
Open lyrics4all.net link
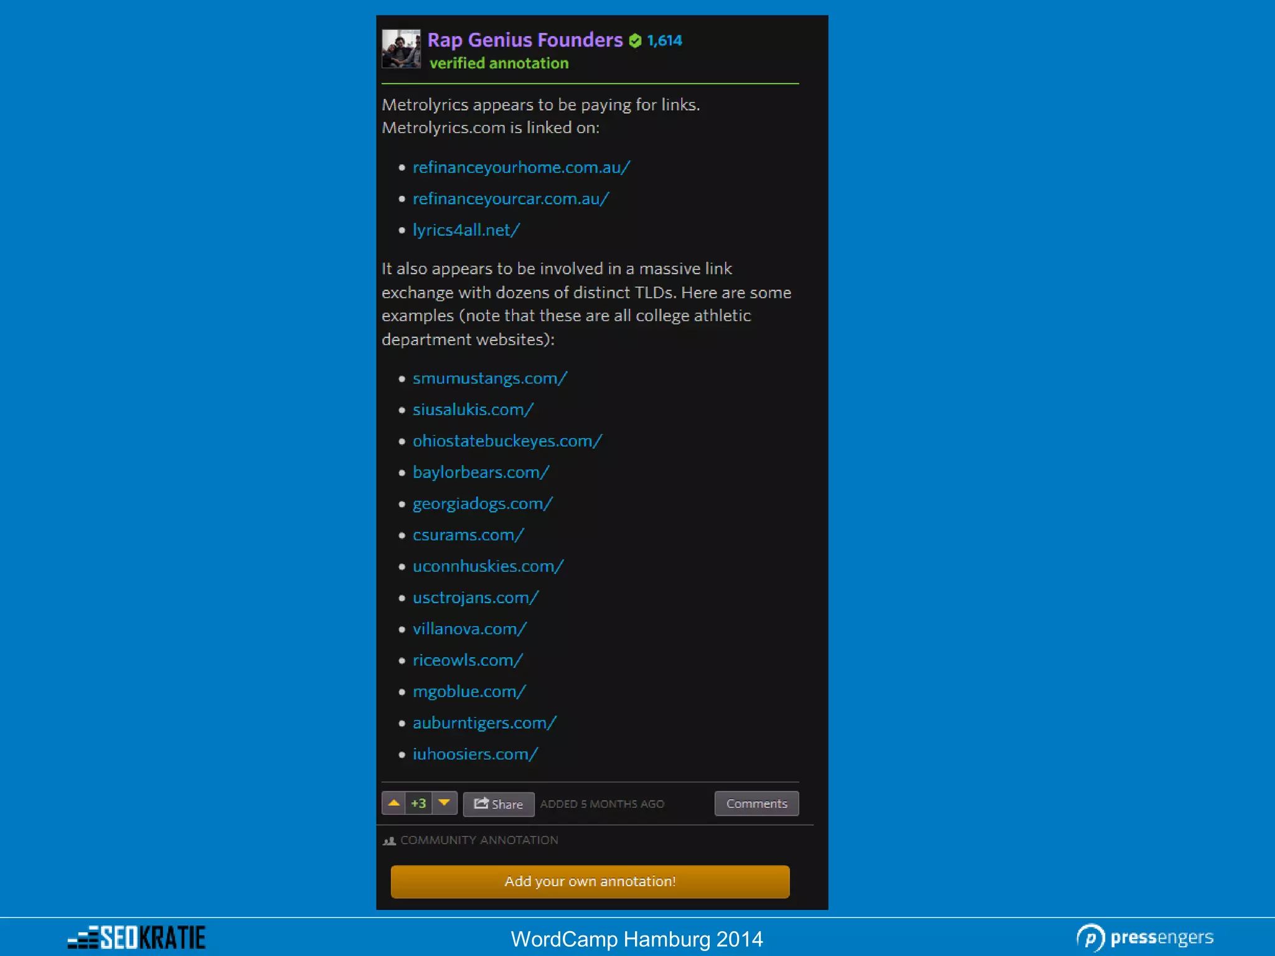[466, 230]
